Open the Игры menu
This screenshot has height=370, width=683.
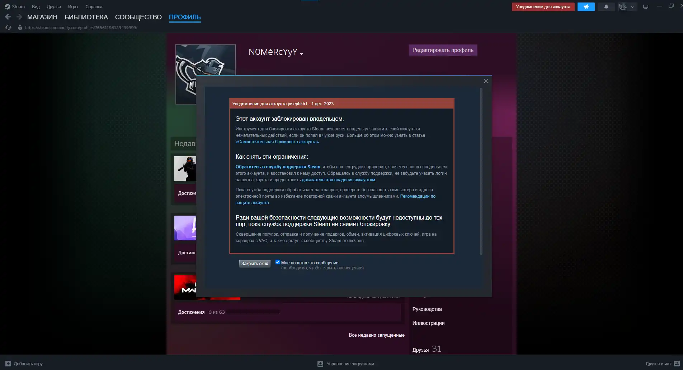(73, 7)
